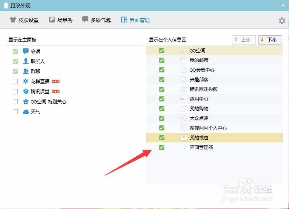Image resolution: width=289 pixels, height=209 pixels.
Task: Click the 群聊 group icon
Action: pyautogui.click(x=25, y=71)
